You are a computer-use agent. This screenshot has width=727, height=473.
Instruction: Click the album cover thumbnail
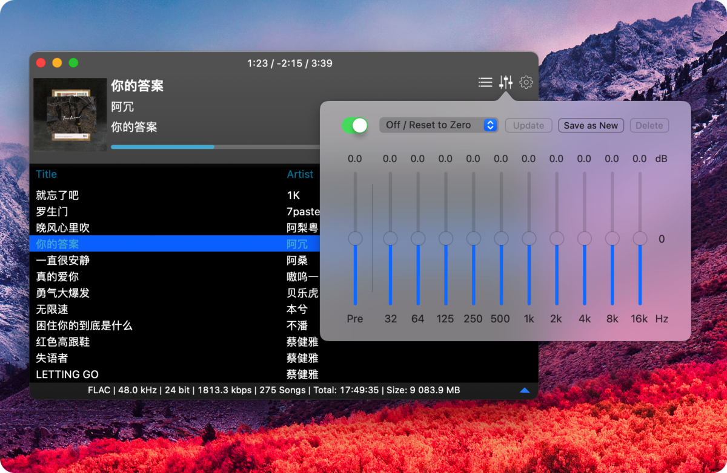(x=70, y=115)
